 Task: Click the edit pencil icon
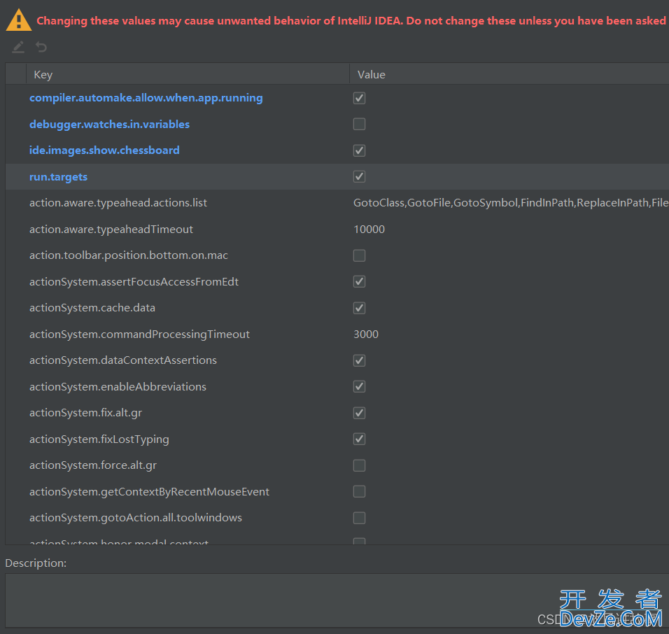pos(18,47)
